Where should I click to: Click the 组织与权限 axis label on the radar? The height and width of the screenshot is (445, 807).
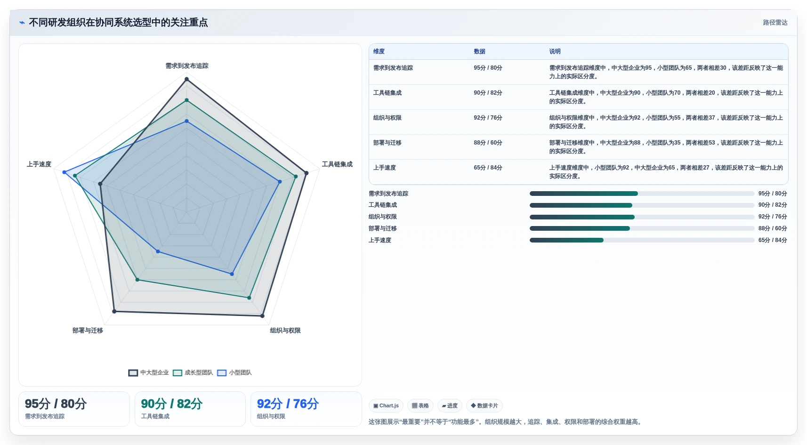(x=285, y=331)
